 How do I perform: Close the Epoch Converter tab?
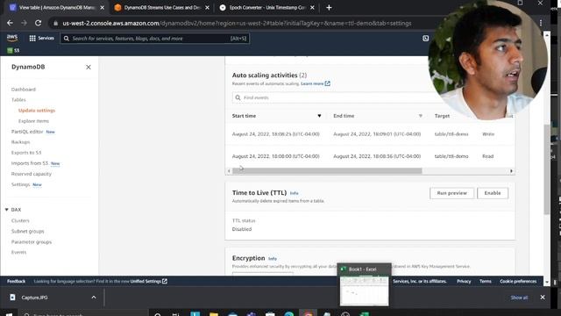tap(312, 8)
